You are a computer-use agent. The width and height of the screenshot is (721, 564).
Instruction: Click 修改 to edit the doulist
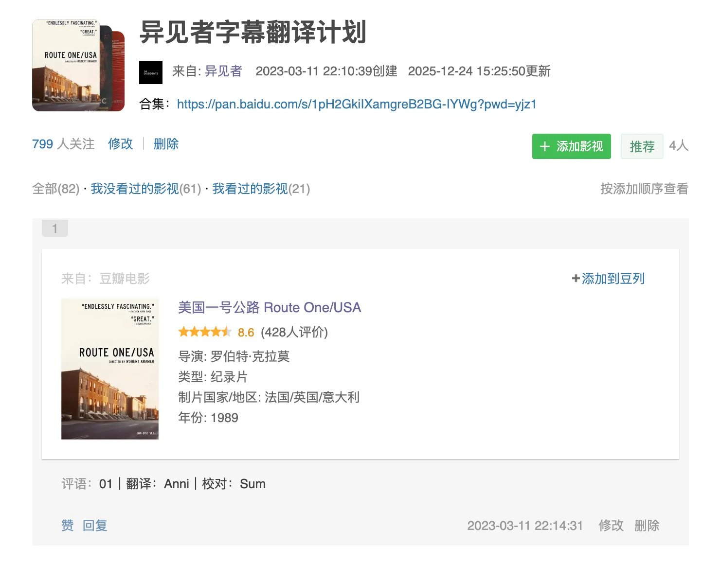click(120, 144)
